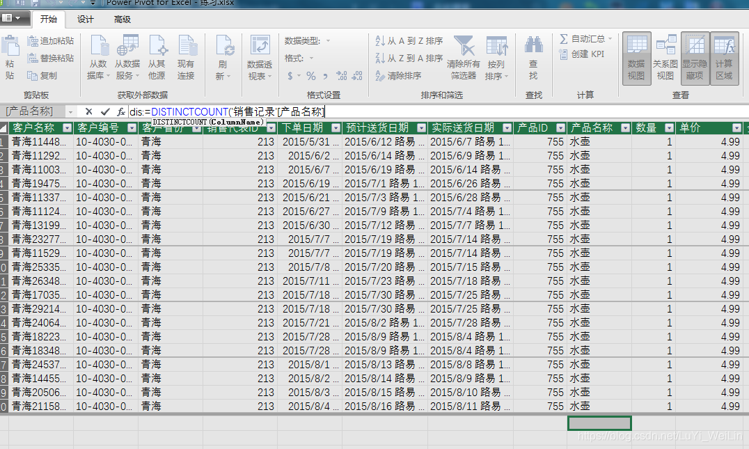Select cell 青海19475... customer name
Viewport: 749px width, 449px height.
[41, 183]
